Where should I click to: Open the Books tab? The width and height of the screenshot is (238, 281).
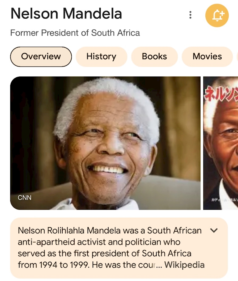pos(154,56)
